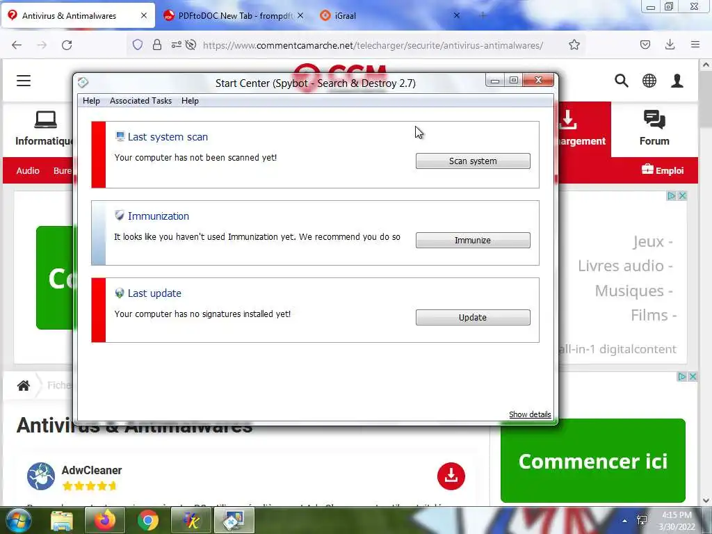Click the Update button in Spybot
Screen dimensions: 712x534
pos(473,317)
